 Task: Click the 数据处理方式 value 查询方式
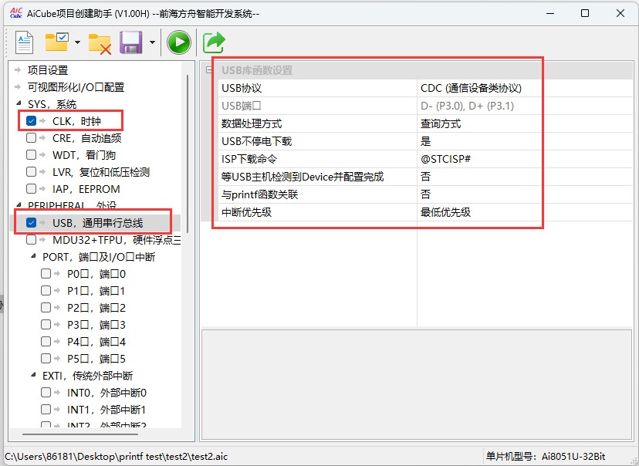(x=441, y=123)
